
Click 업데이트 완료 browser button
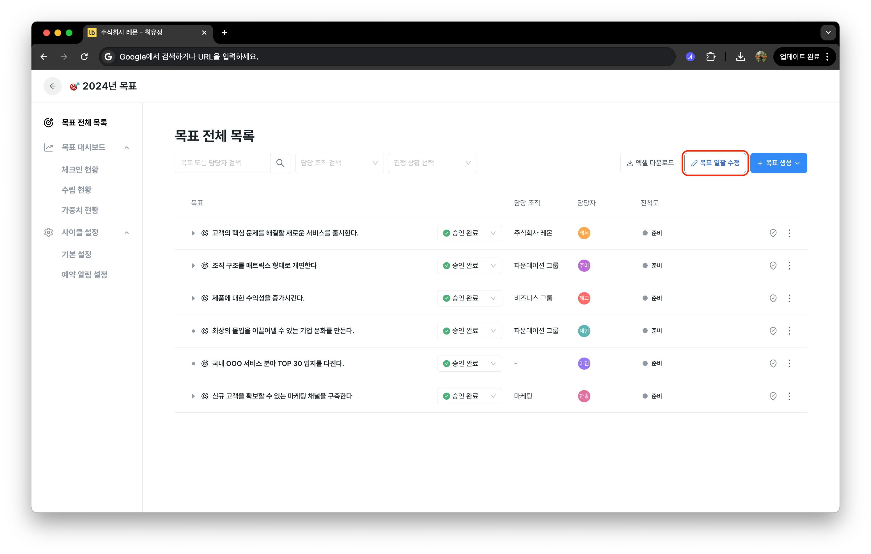[x=804, y=56]
